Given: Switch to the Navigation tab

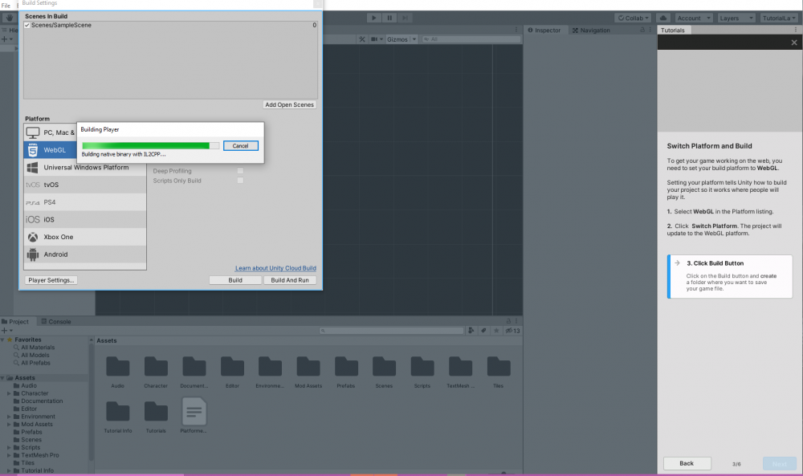Looking at the screenshot, I should click(x=592, y=31).
